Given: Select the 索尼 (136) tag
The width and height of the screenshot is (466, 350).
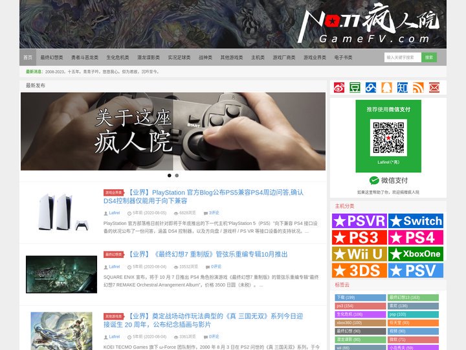Looking at the screenshot, I should [x=413, y=306].
